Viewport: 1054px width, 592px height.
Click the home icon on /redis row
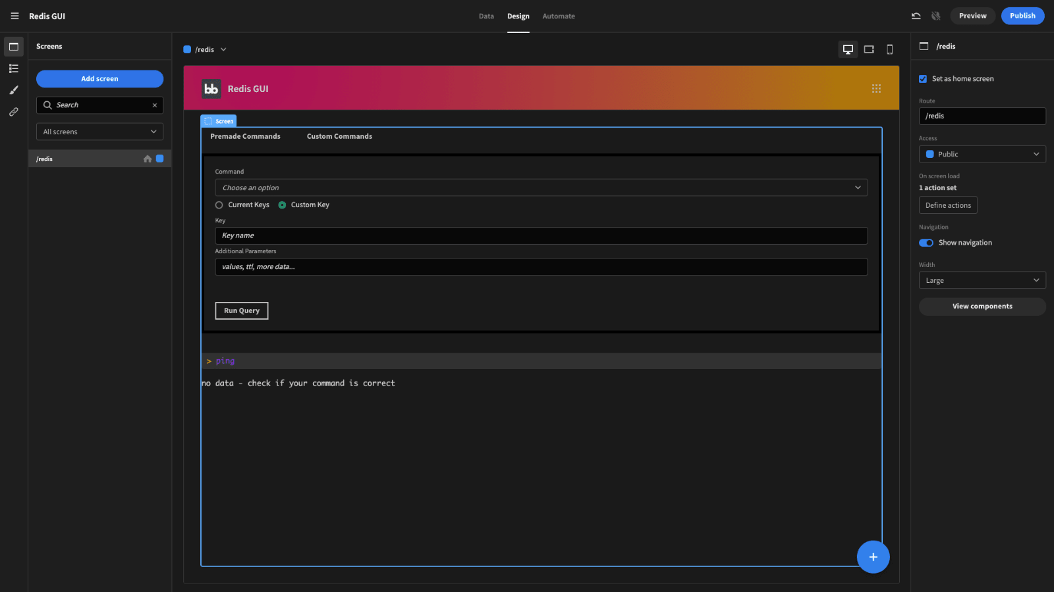[x=148, y=159]
